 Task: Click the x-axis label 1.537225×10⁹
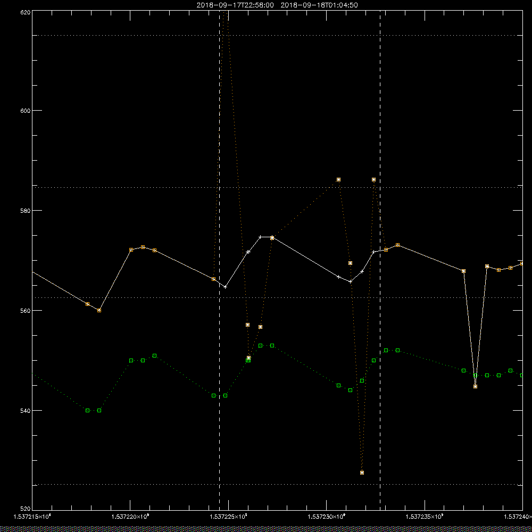[229, 517]
